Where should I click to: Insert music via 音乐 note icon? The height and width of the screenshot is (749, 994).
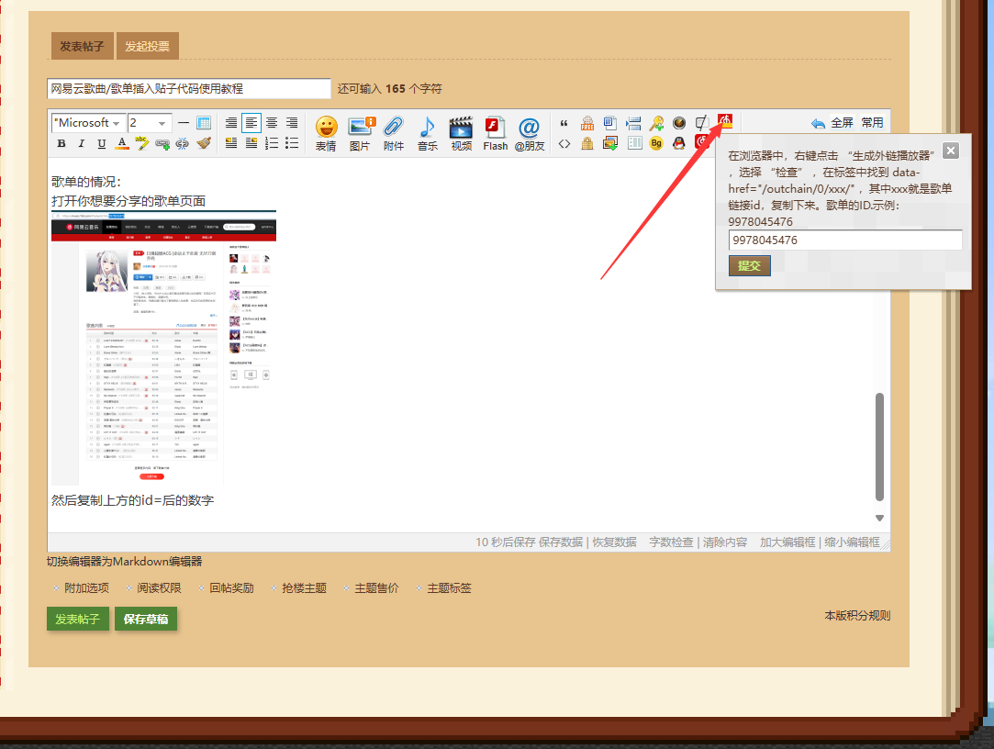(428, 133)
